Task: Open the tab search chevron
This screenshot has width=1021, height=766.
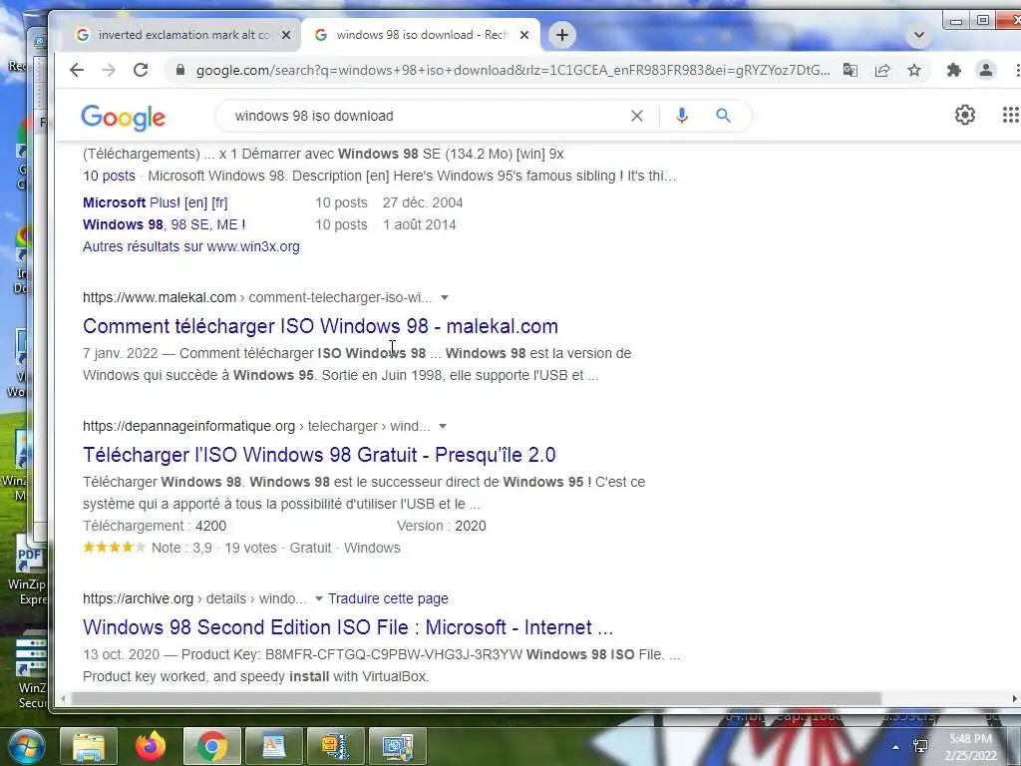Action: tap(918, 35)
